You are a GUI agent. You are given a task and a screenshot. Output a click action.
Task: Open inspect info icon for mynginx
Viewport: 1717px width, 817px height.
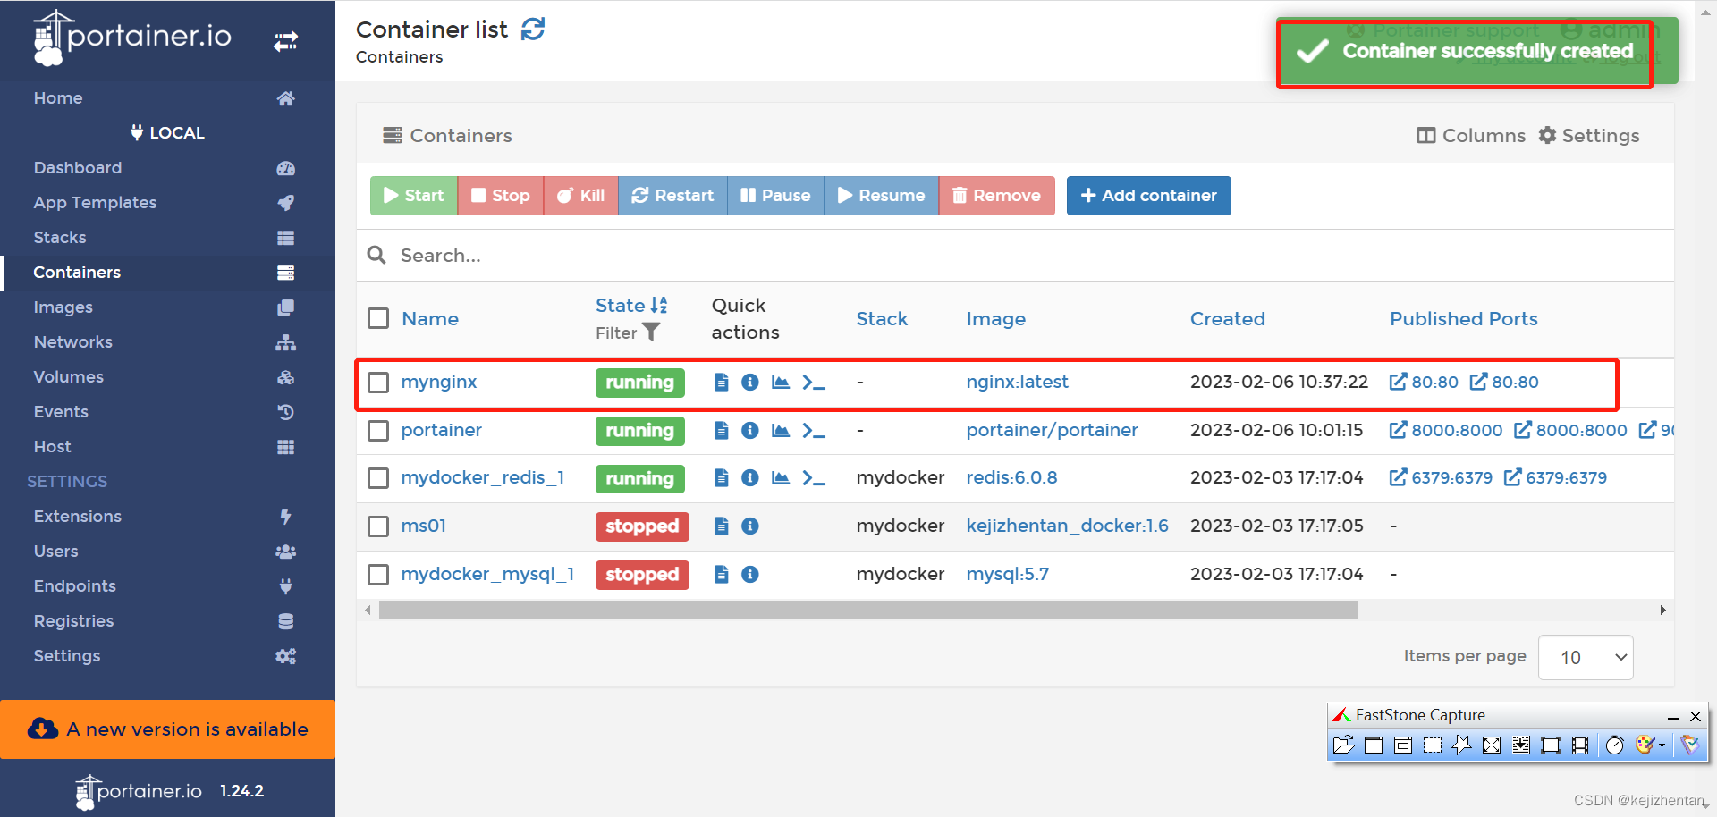coord(750,383)
